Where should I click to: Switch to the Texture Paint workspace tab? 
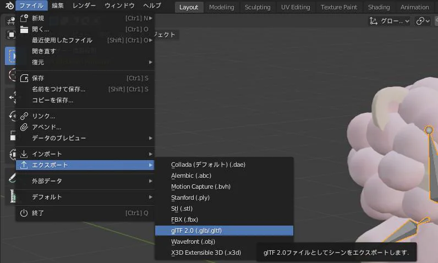click(338, 7)
